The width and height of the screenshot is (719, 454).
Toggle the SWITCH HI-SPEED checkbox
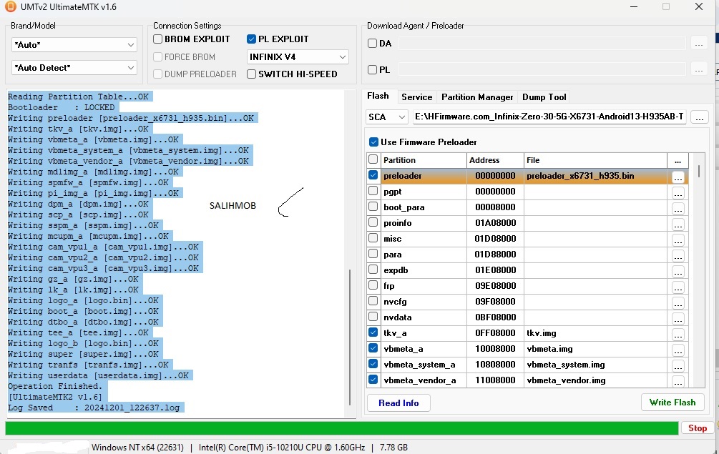tap(251, 74)
